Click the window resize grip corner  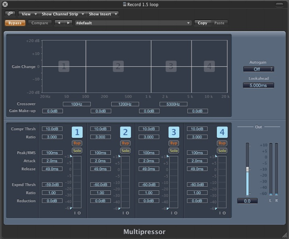pyautogui.click(x=285, y=235)
